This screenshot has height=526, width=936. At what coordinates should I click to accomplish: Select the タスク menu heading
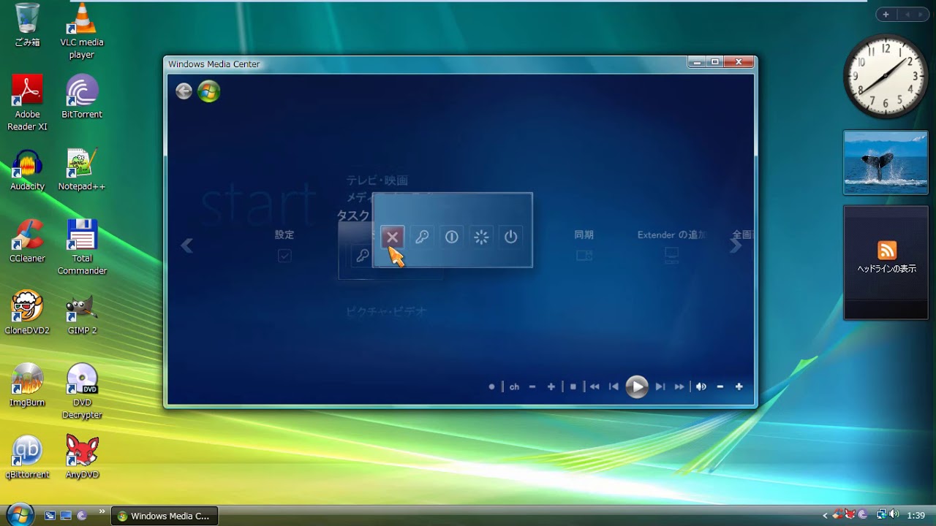(353, 216)
